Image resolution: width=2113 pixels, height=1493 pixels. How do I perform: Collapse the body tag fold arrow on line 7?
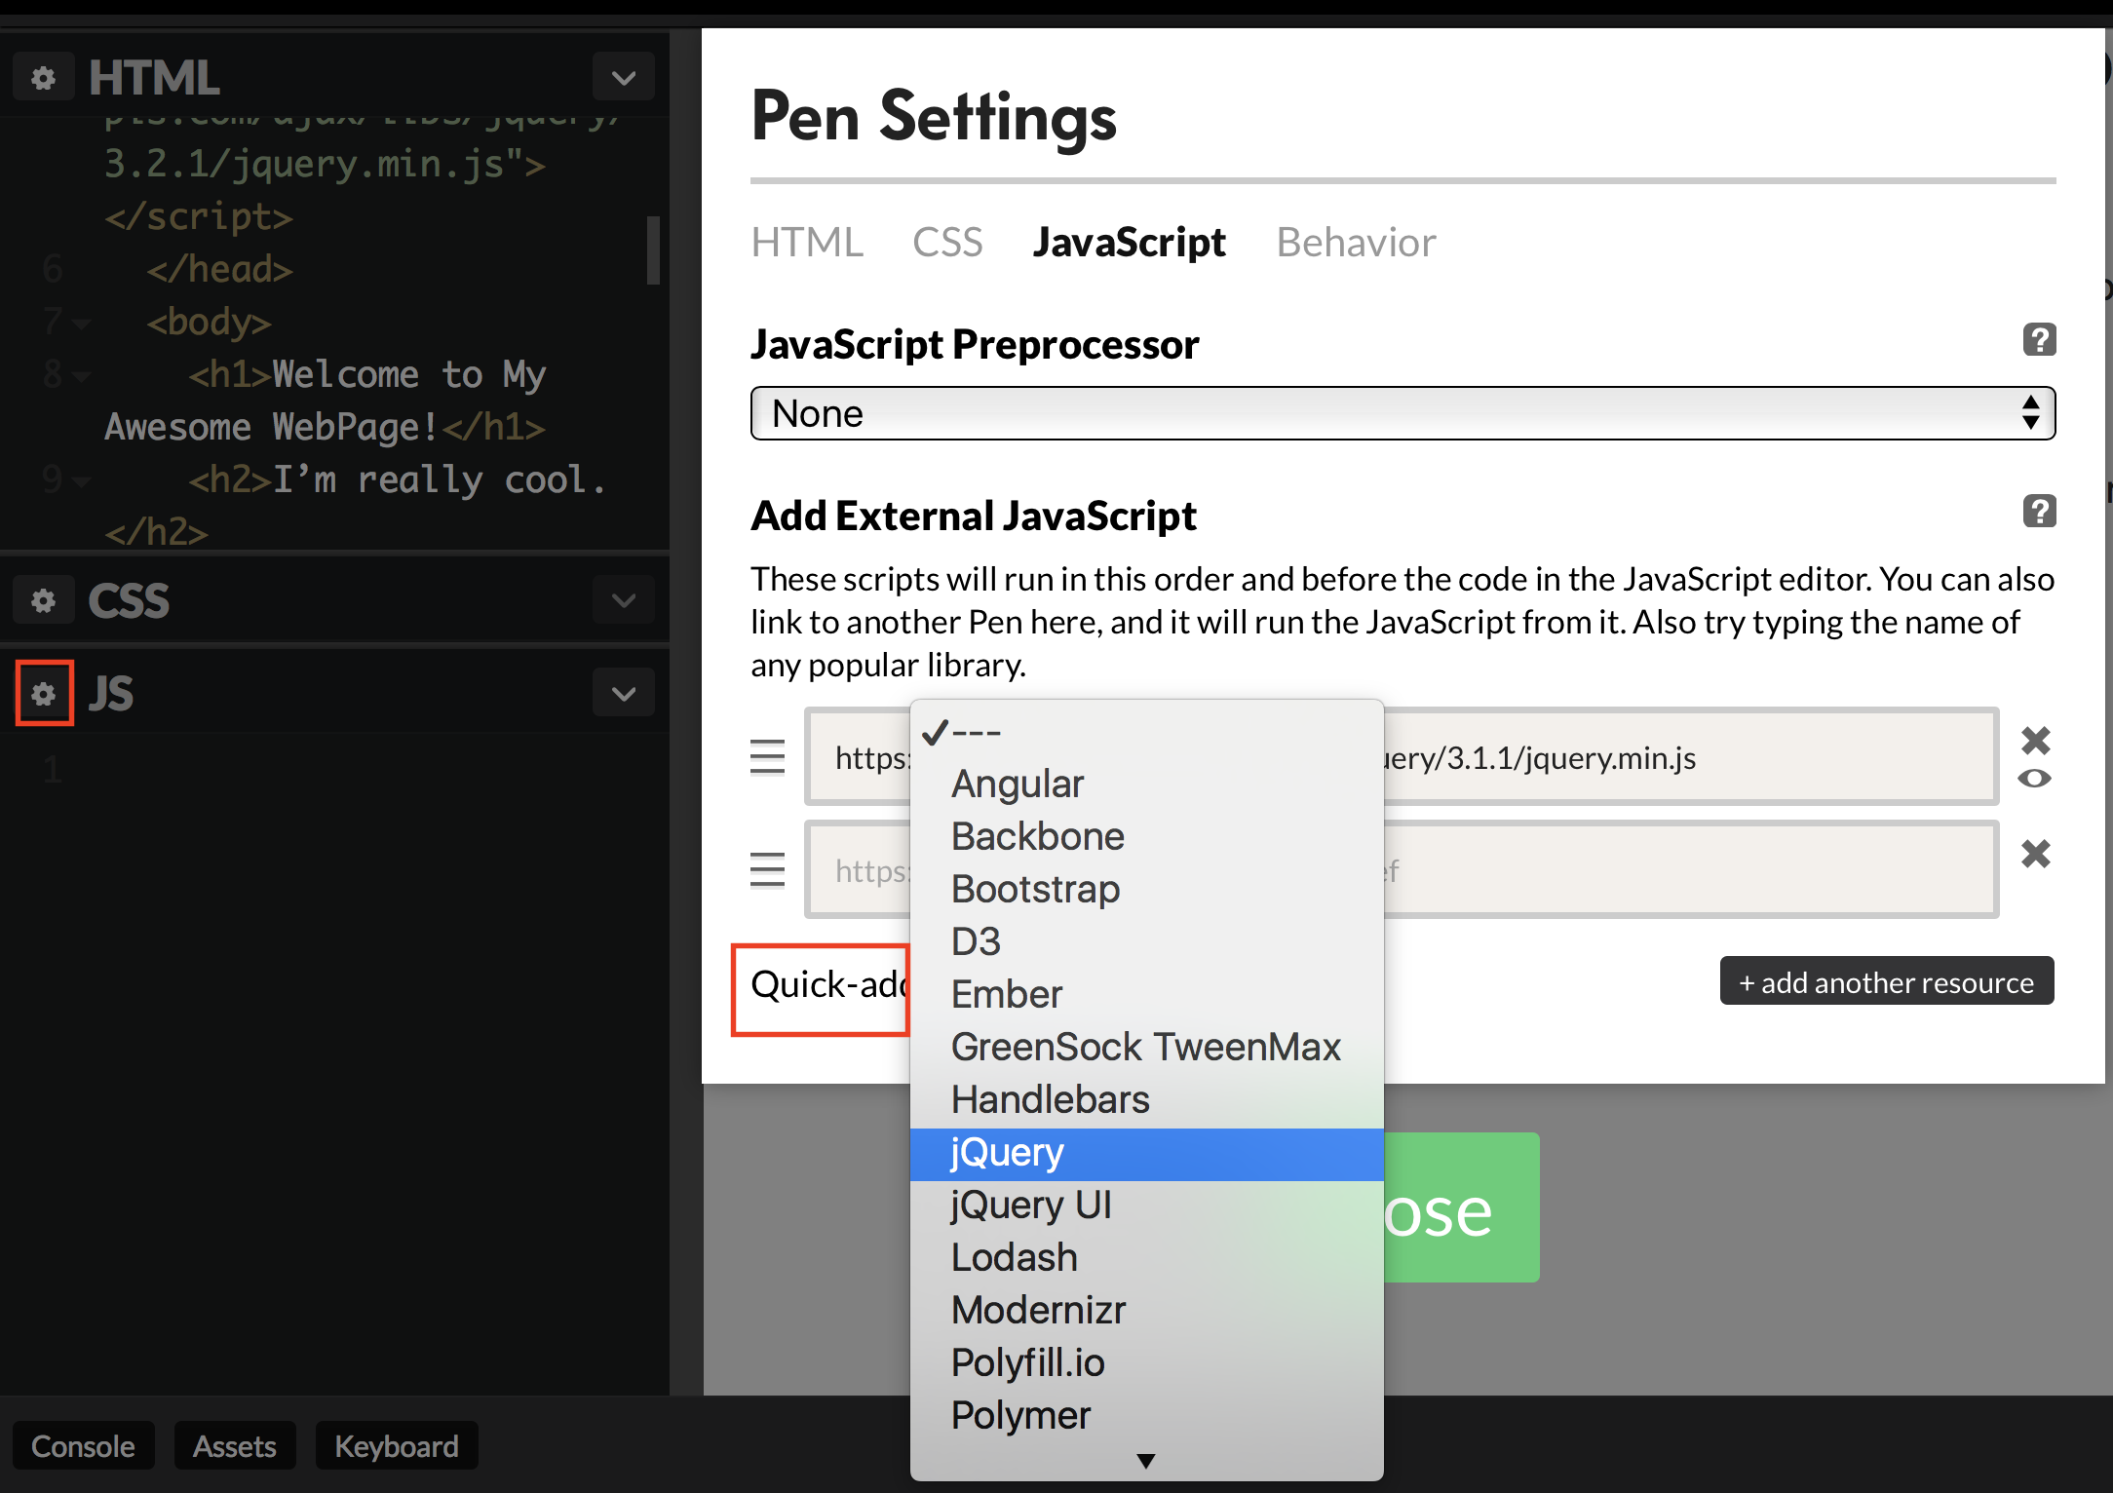[x=82, y=324]
